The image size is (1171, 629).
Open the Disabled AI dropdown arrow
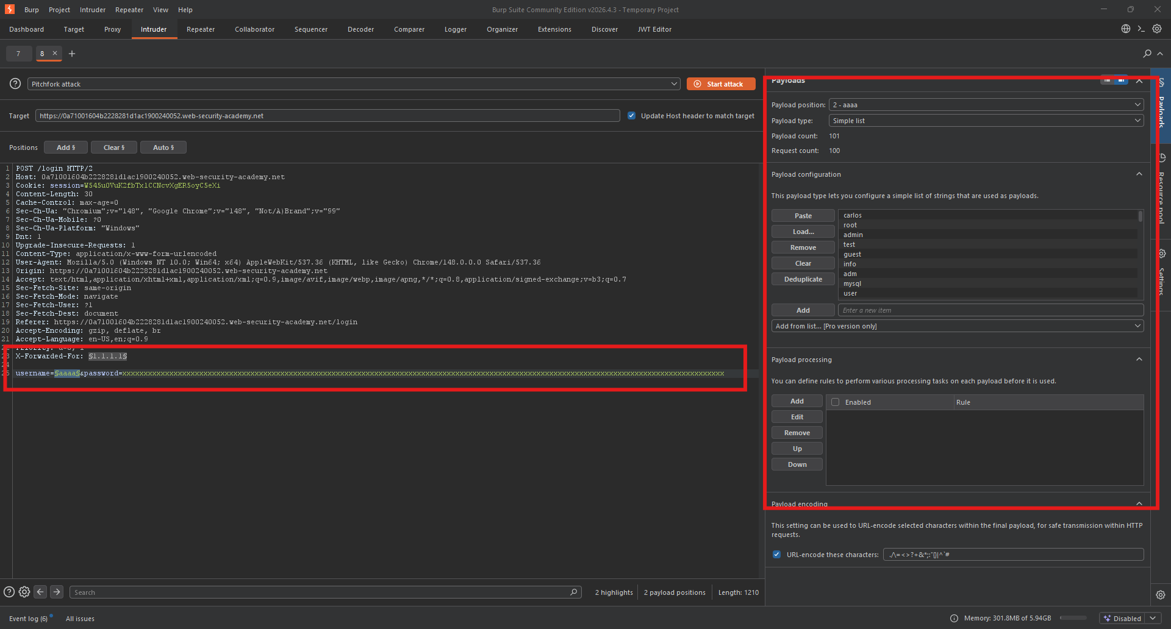pyautogui.click(x=1153, y=618)
